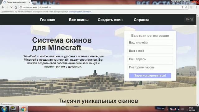Focus the Ваш пароль field
The width and height of the screenshot is (199, 112).
(x=150, y=59)
